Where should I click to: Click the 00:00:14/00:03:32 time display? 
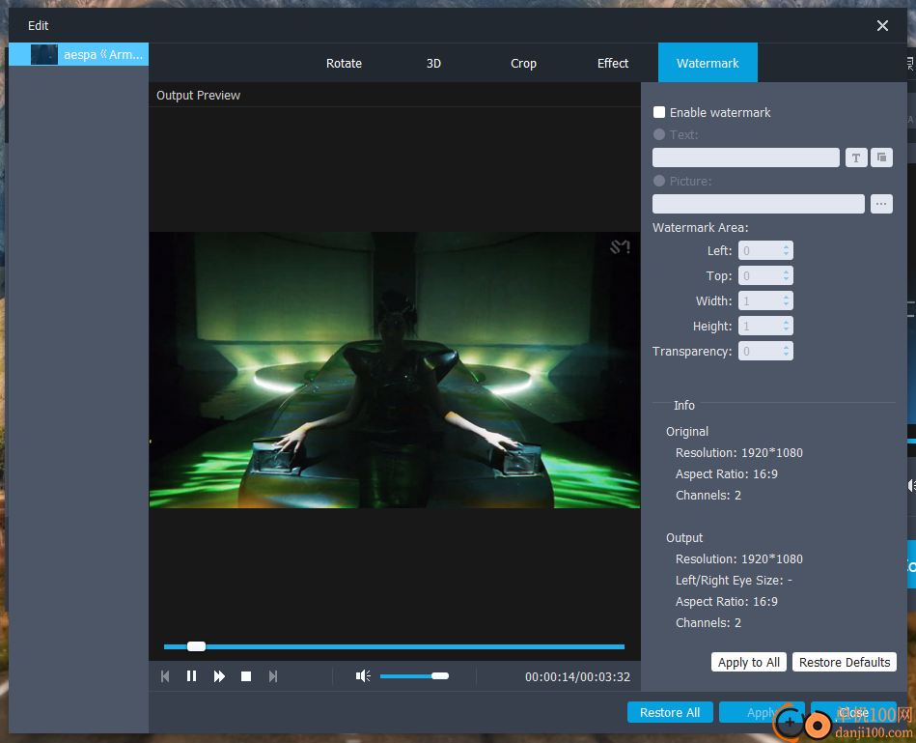point(577,677)
